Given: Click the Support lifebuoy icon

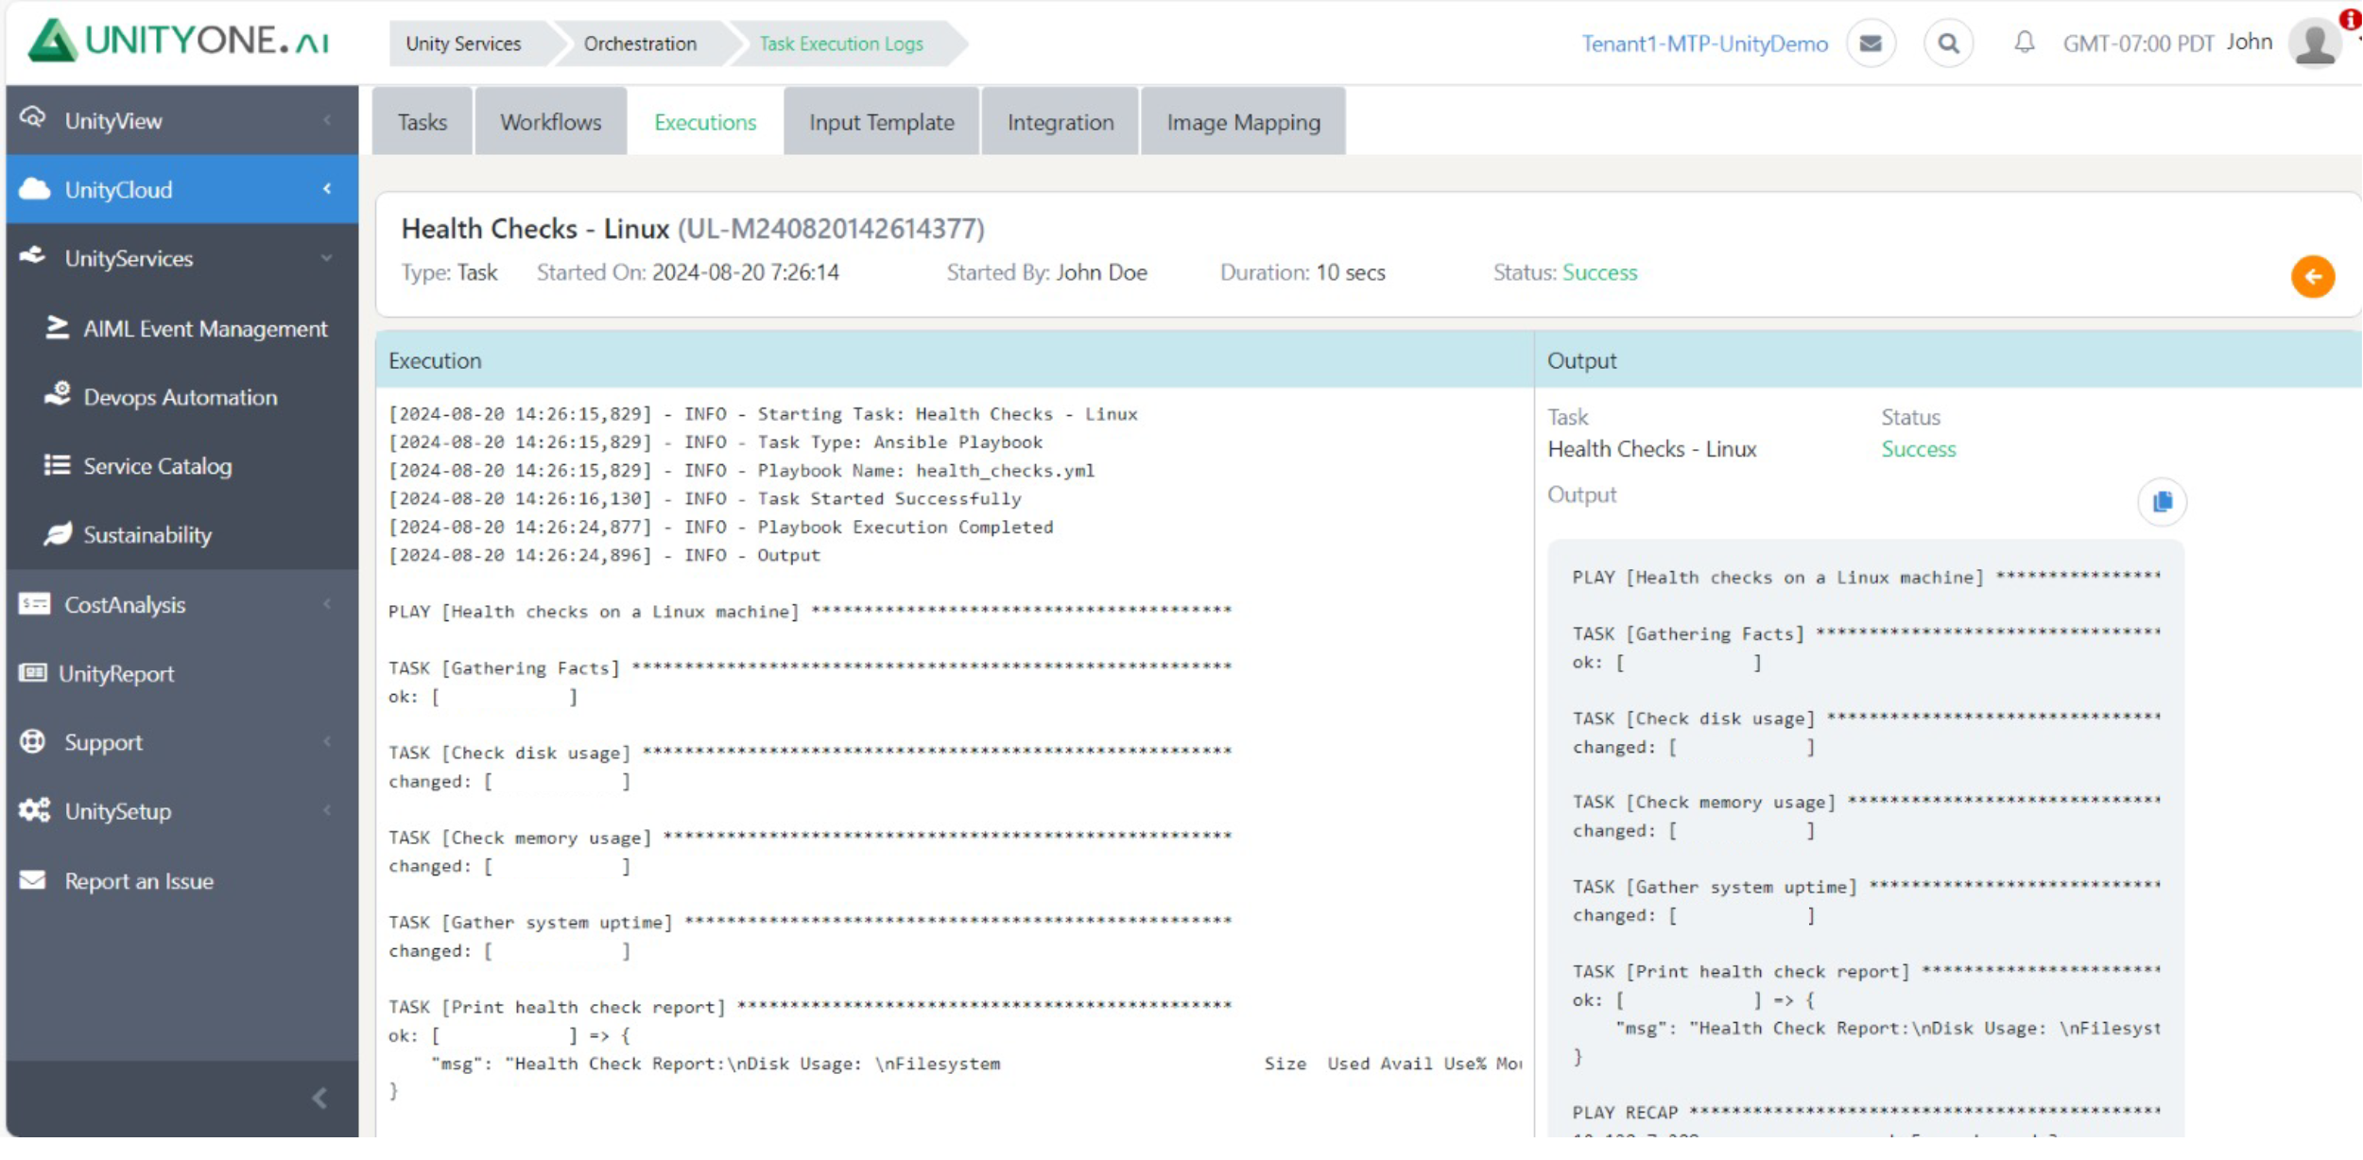Looking at the screenshot, I should [x=33, y=742].
